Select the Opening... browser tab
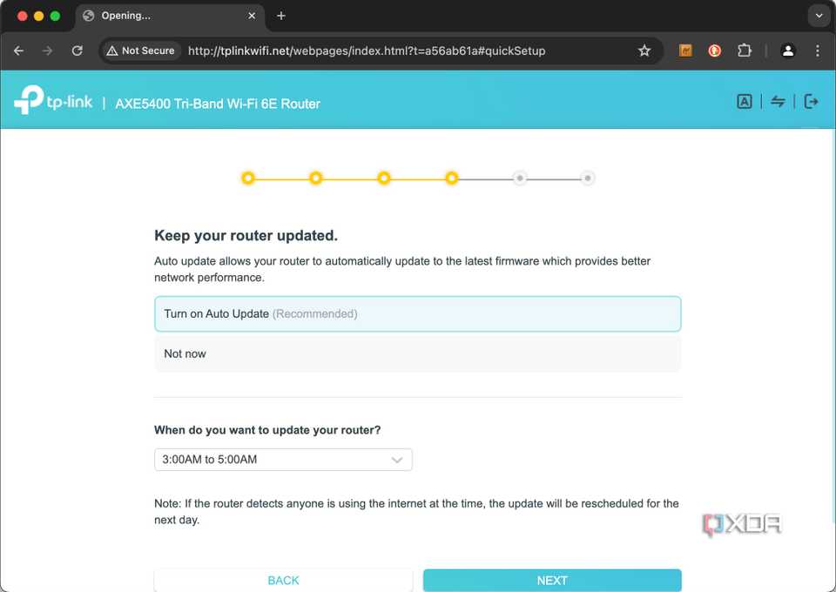 tap(170, 16)
